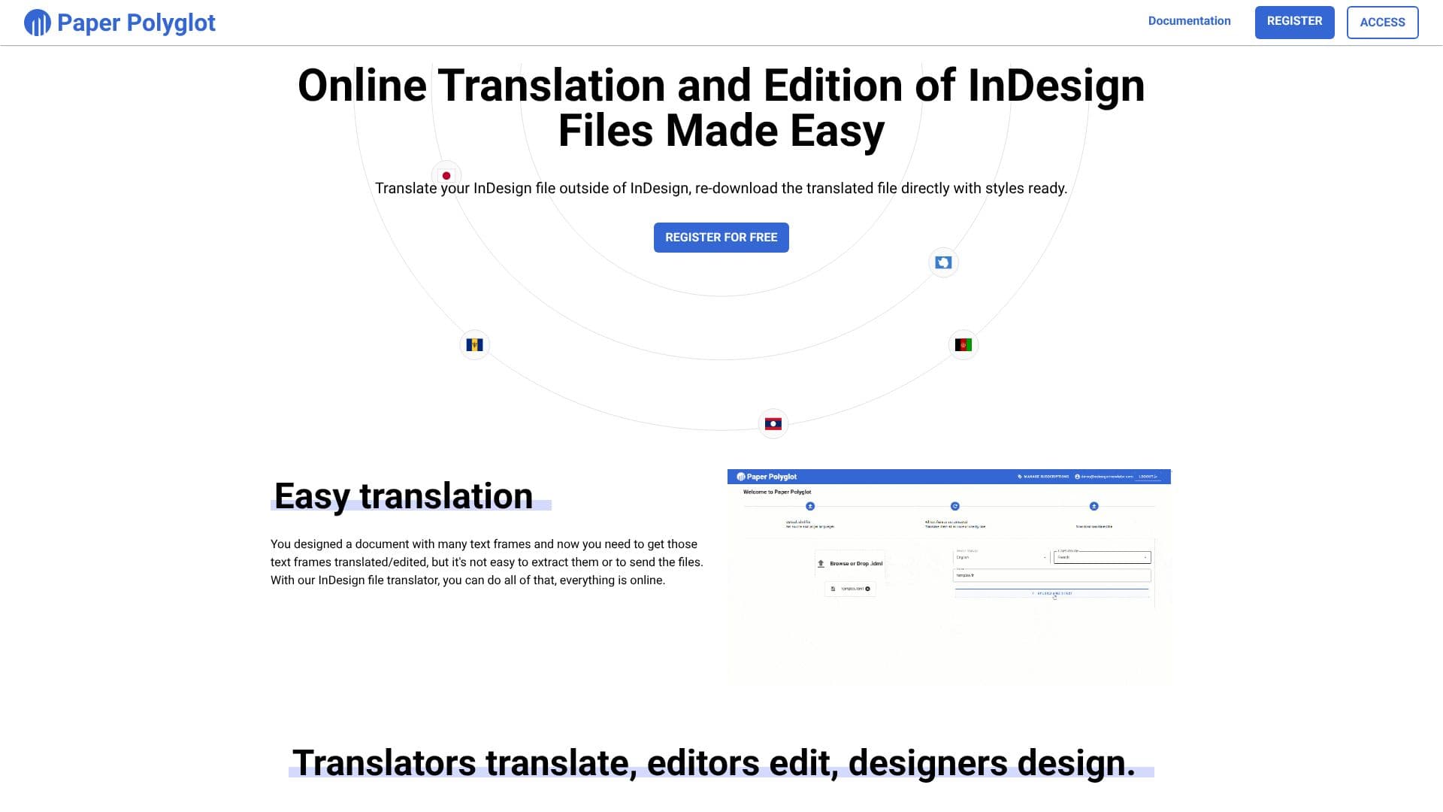
Task: Click the ACCESS button
Action: (1382, 23)
